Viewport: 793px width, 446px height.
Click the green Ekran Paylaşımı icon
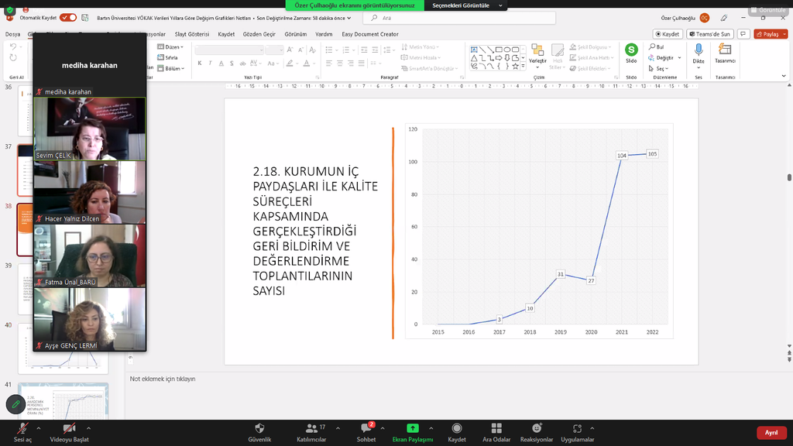[x=413, y=428]
